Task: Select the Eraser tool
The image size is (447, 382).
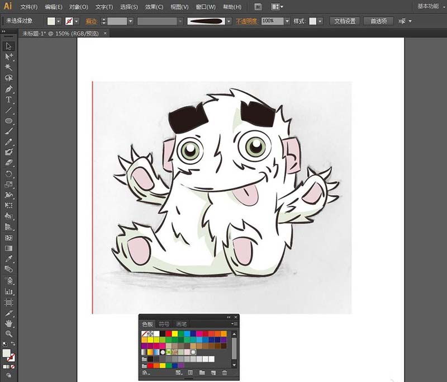Action: (8, 163)
